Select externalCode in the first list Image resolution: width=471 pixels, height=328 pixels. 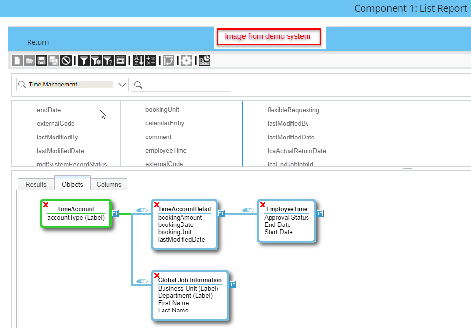[x=55, y=123]
